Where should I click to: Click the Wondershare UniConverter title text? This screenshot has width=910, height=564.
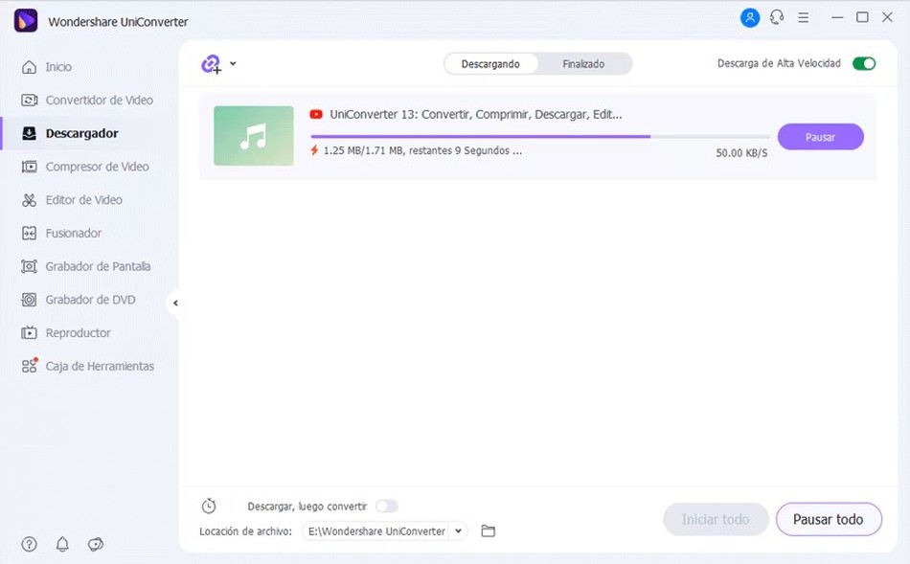(x=118, y=22)
